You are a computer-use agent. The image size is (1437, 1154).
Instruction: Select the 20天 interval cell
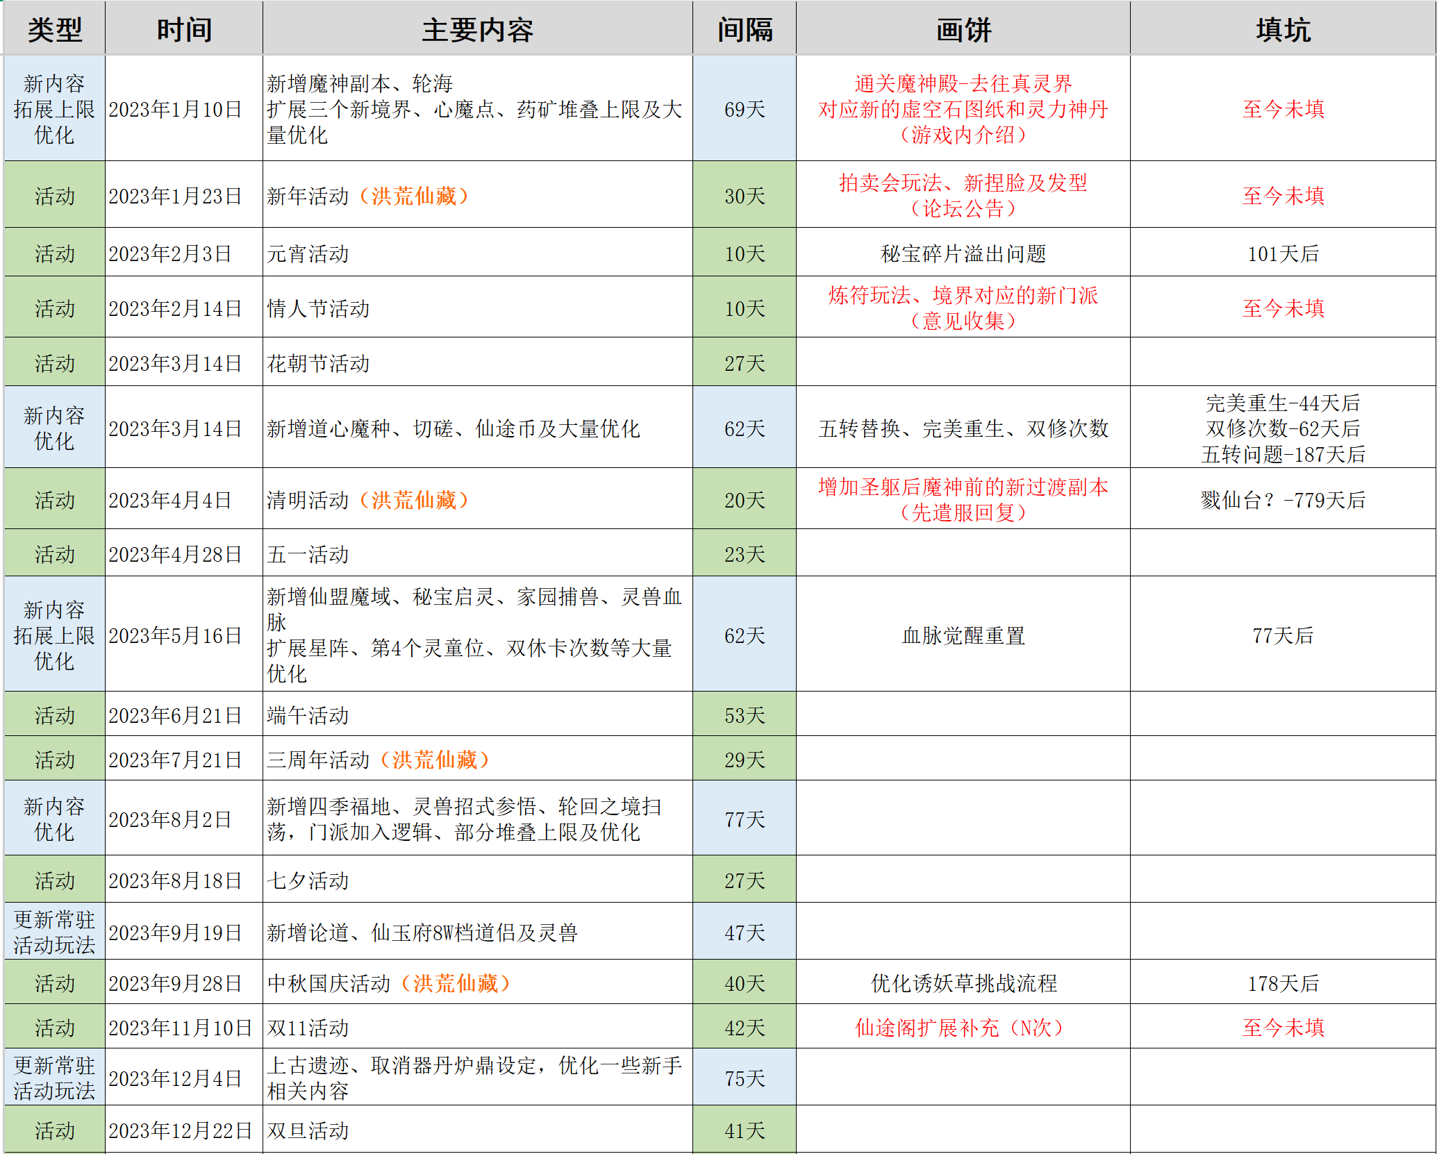[745, 499]
